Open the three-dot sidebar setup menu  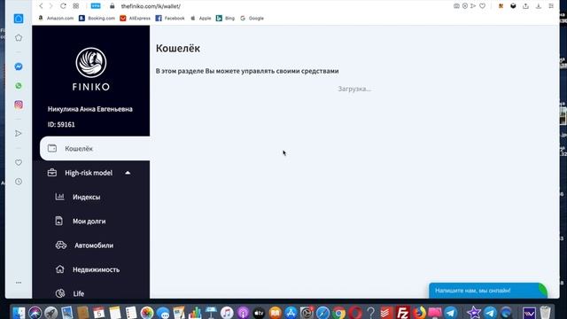[19, 283]
